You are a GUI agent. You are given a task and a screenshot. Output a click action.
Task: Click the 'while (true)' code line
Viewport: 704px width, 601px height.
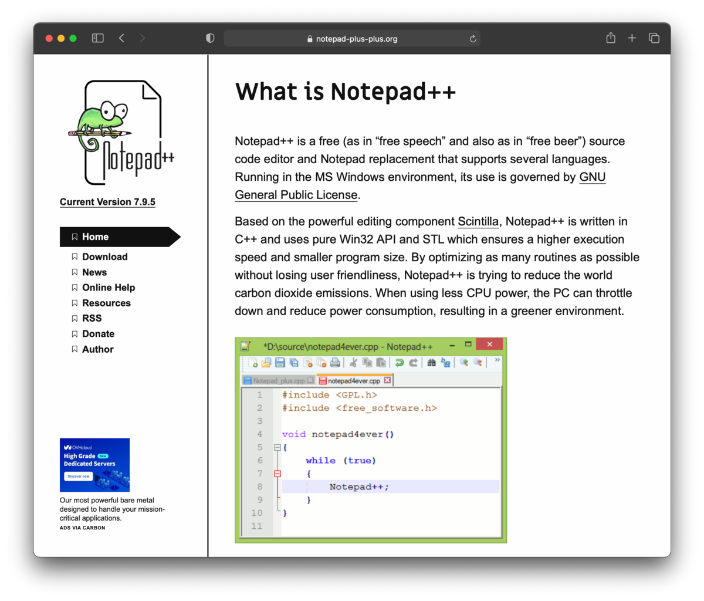point(341,461)
